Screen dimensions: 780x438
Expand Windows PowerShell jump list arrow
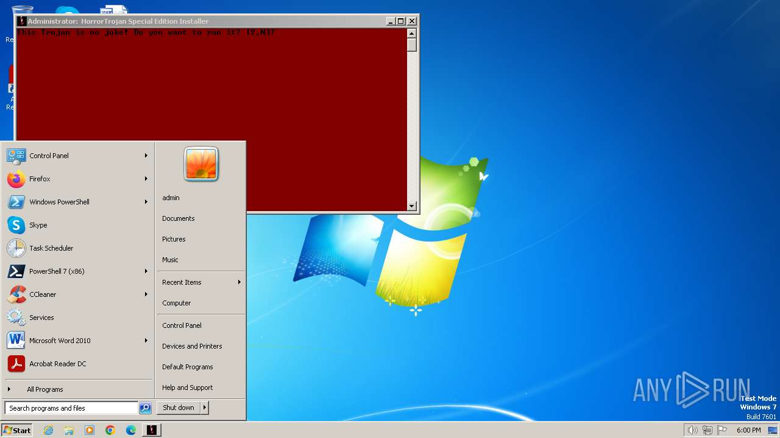coord(146,202)
